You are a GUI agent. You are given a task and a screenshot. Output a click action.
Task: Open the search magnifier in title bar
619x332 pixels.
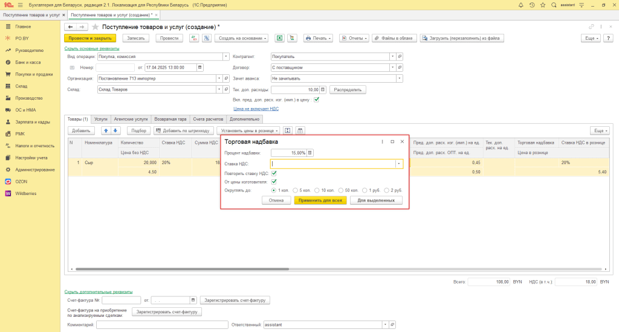tap(554, 5)
